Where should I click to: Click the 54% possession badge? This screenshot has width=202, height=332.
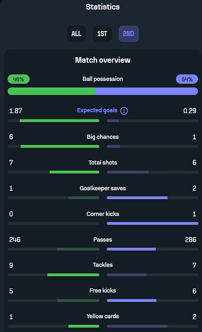tap(187, 79)
